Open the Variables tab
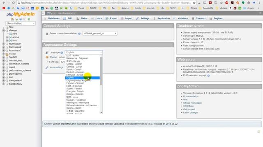This screenshot has height=147, width=263. tap(180, 18)
